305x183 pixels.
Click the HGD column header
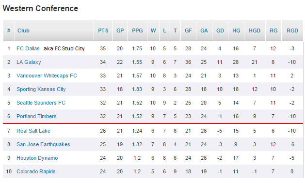click(x=255, y=30)
